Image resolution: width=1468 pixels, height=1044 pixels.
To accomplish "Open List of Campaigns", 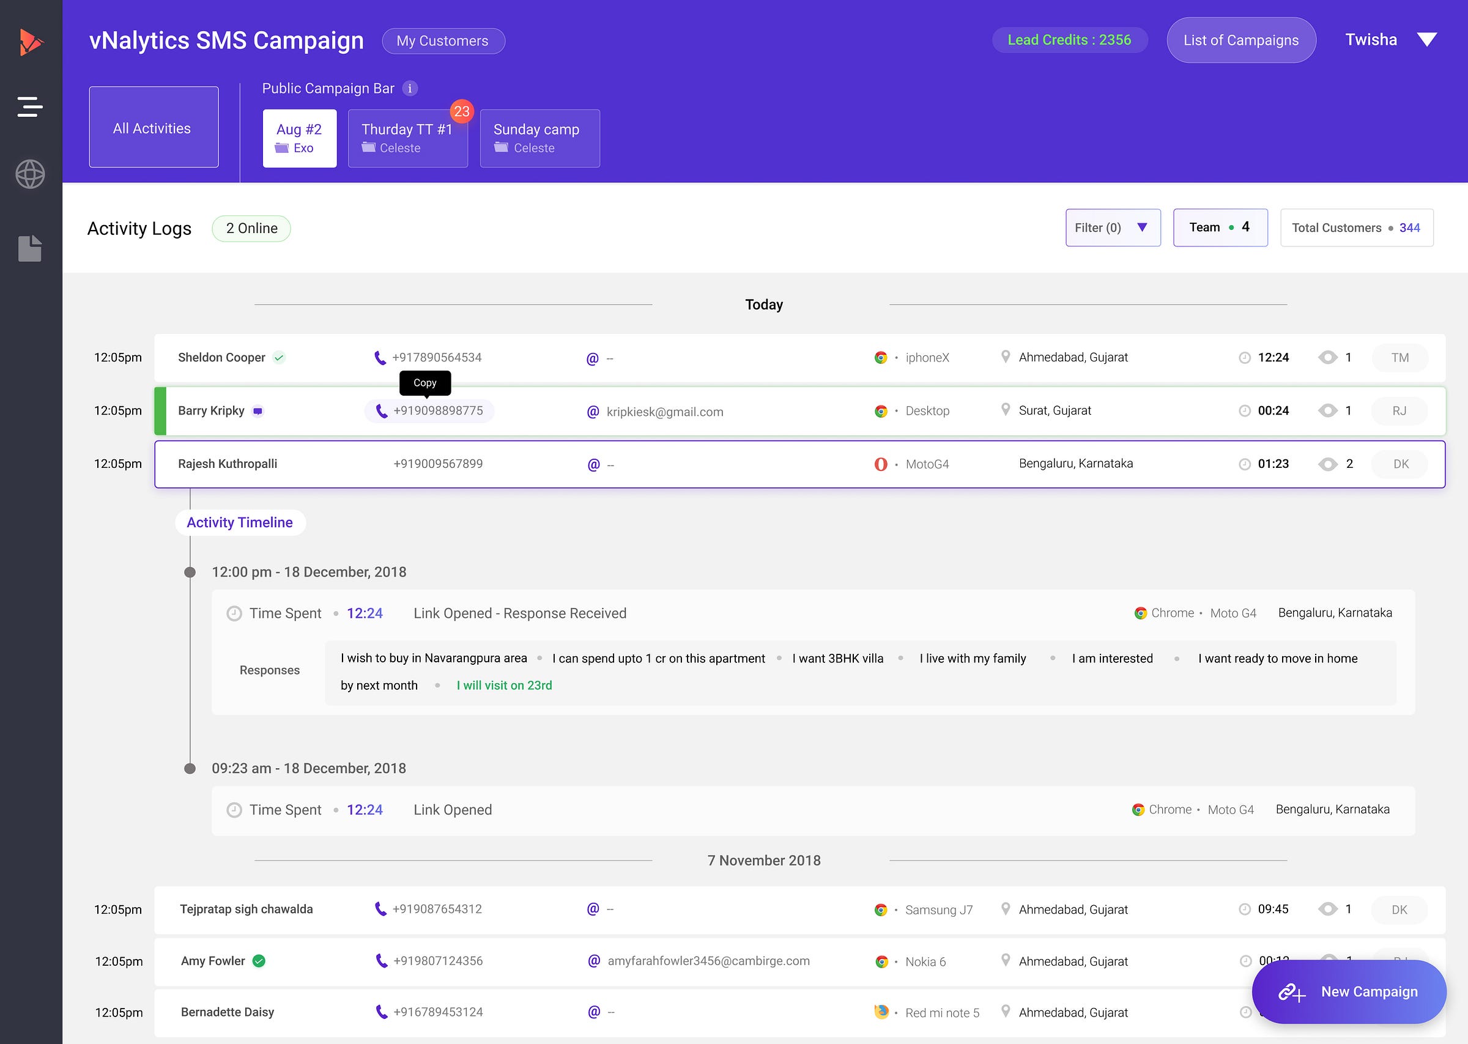I will pos(1240,40).
